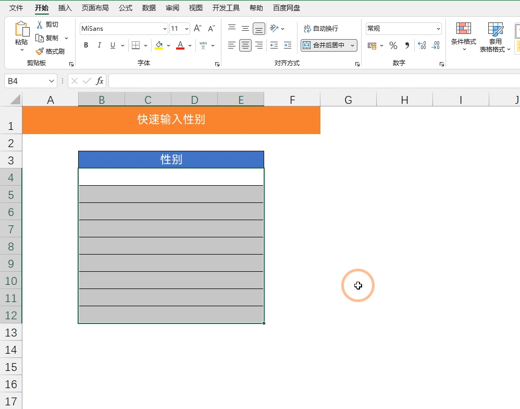Cut selection with the 剪切 scissors icon
Image resolution: width=520 pixels, height=409 pixels.
coord(40,25)
